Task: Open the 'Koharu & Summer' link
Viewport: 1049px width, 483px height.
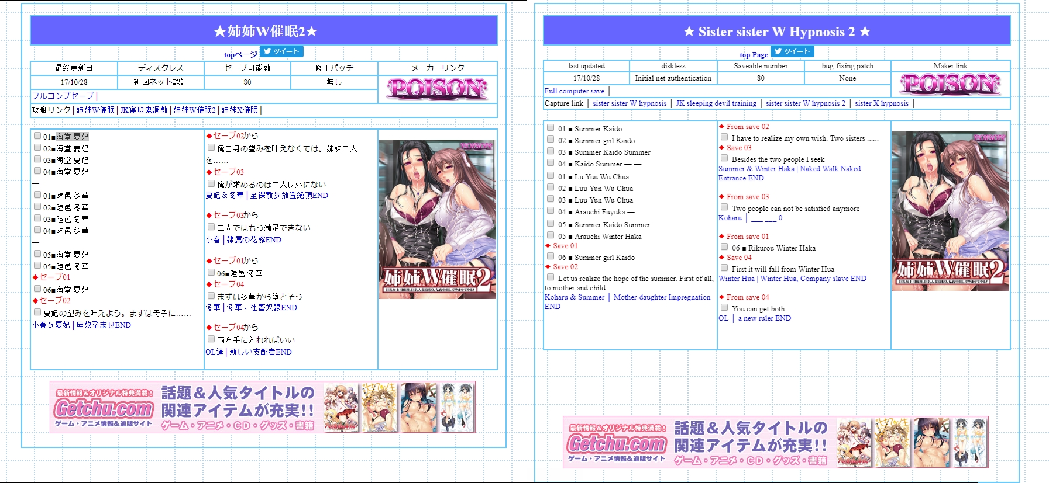Action: click(574, 297)
